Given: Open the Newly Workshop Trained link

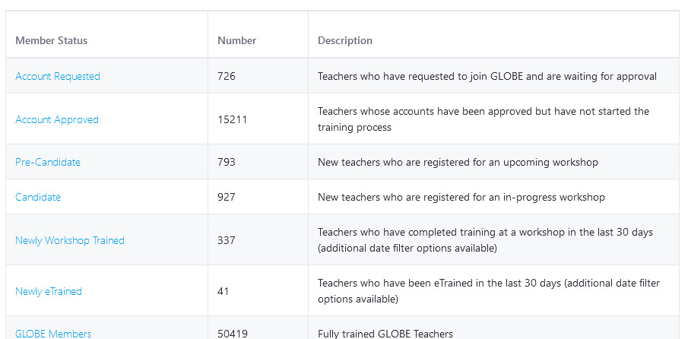Looking at the screenshot, I should tap(70, 240).
